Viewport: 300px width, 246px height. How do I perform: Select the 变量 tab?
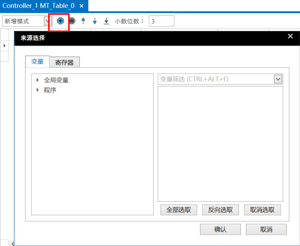point(37,61)
